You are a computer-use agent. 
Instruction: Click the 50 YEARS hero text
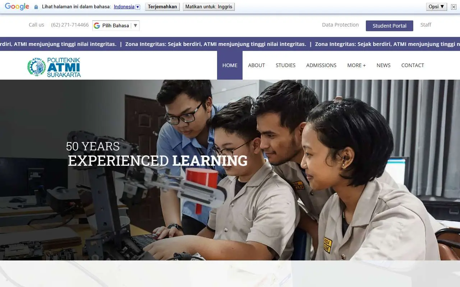point(93,146)
